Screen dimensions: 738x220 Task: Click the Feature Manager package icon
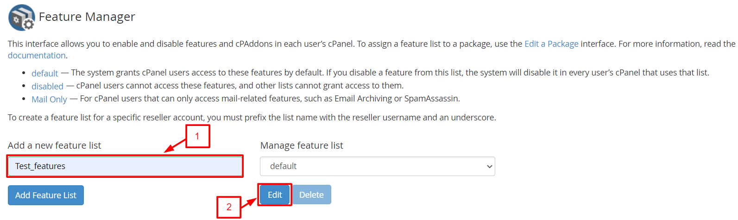tap(21, 18)
